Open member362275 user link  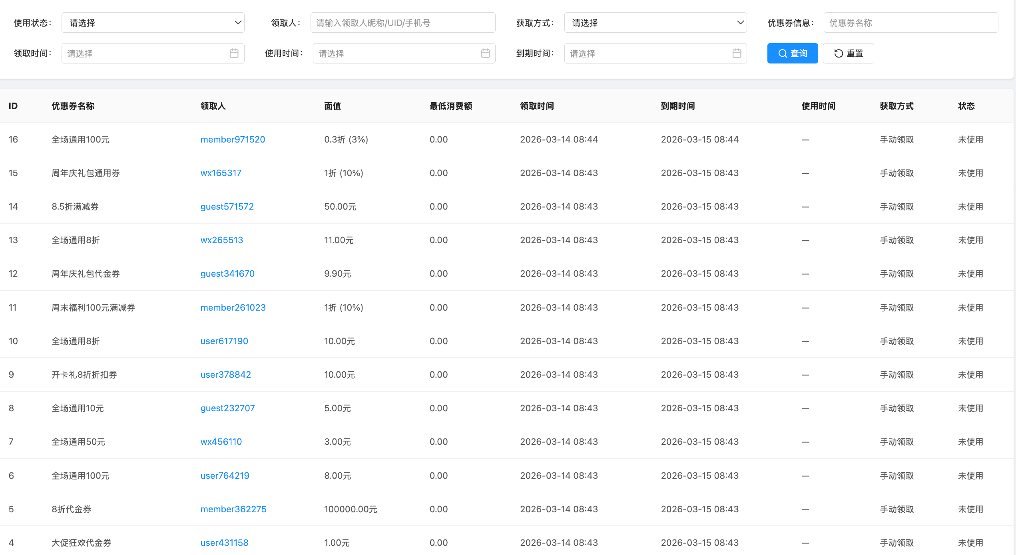coord(233,509)
